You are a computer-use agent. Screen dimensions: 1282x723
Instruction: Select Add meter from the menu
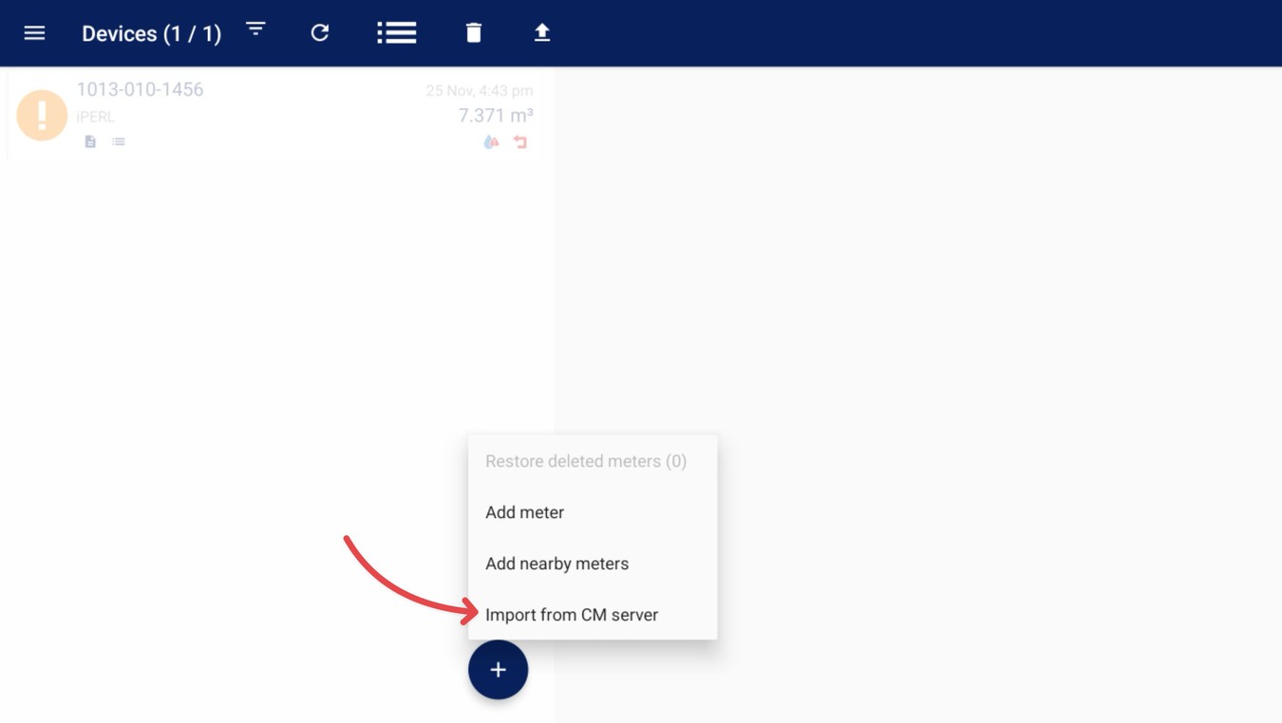[524, 512]
